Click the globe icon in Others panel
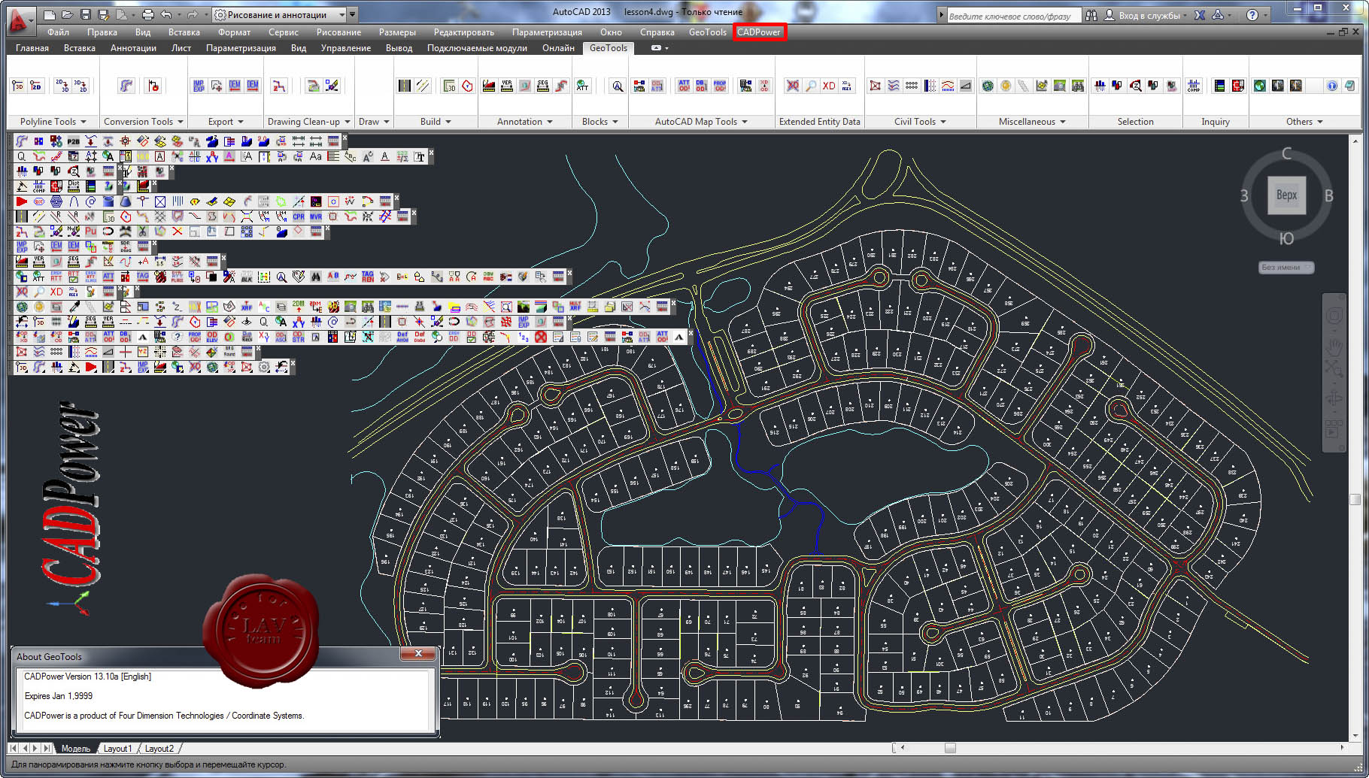1369x778 pixels. [1260, 86]
